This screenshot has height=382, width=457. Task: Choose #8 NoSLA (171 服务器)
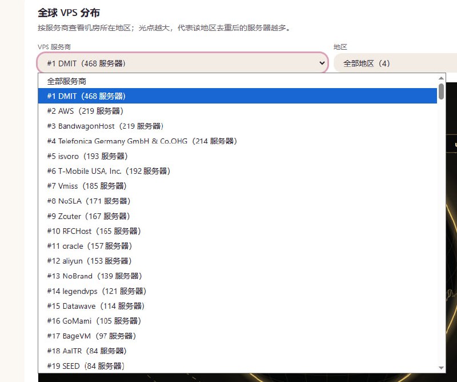[x=237, y=201]
